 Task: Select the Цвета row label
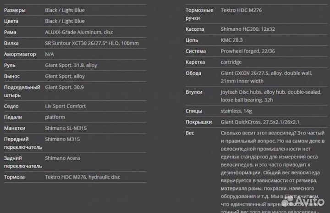(12, 21)
